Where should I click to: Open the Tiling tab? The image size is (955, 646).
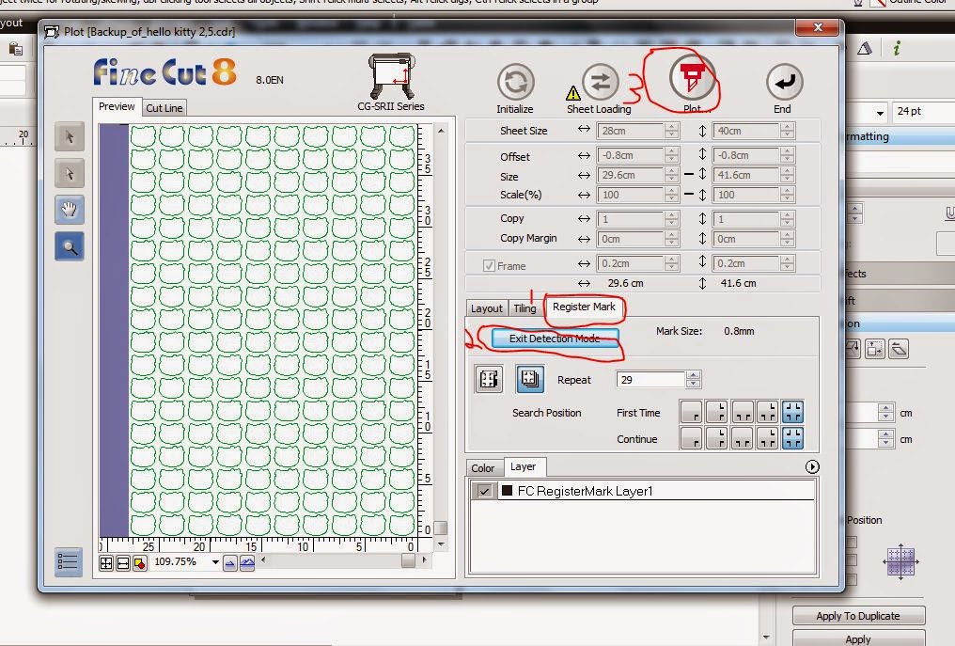coord(524,308)
